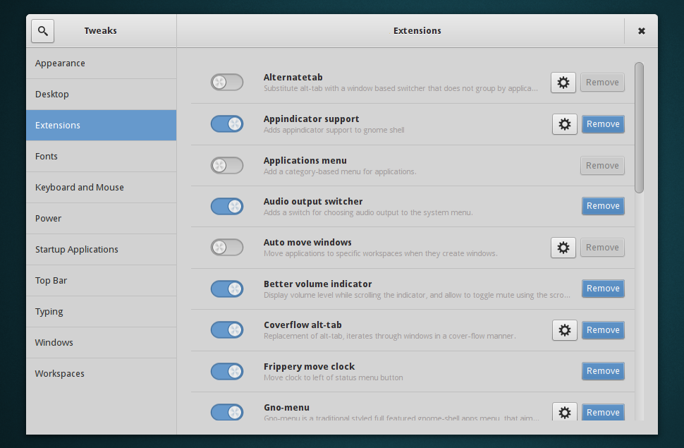The image size is (684, 448).
Task: Click the search magnifier icon
Action: point(42,30)
